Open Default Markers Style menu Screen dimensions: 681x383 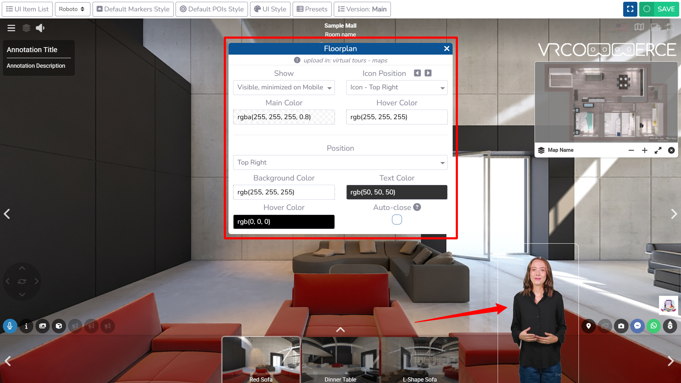coord(133,9)
